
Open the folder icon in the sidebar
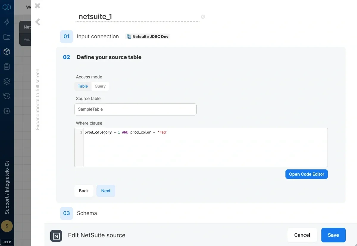(x=7, y=37)
